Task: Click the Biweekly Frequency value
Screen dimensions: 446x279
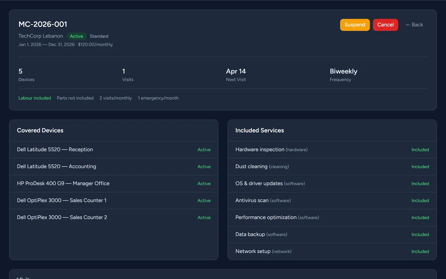Action: 344,71
